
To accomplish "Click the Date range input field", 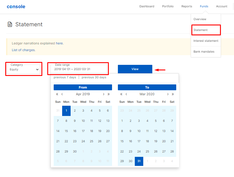I will [x=79, y=69].
